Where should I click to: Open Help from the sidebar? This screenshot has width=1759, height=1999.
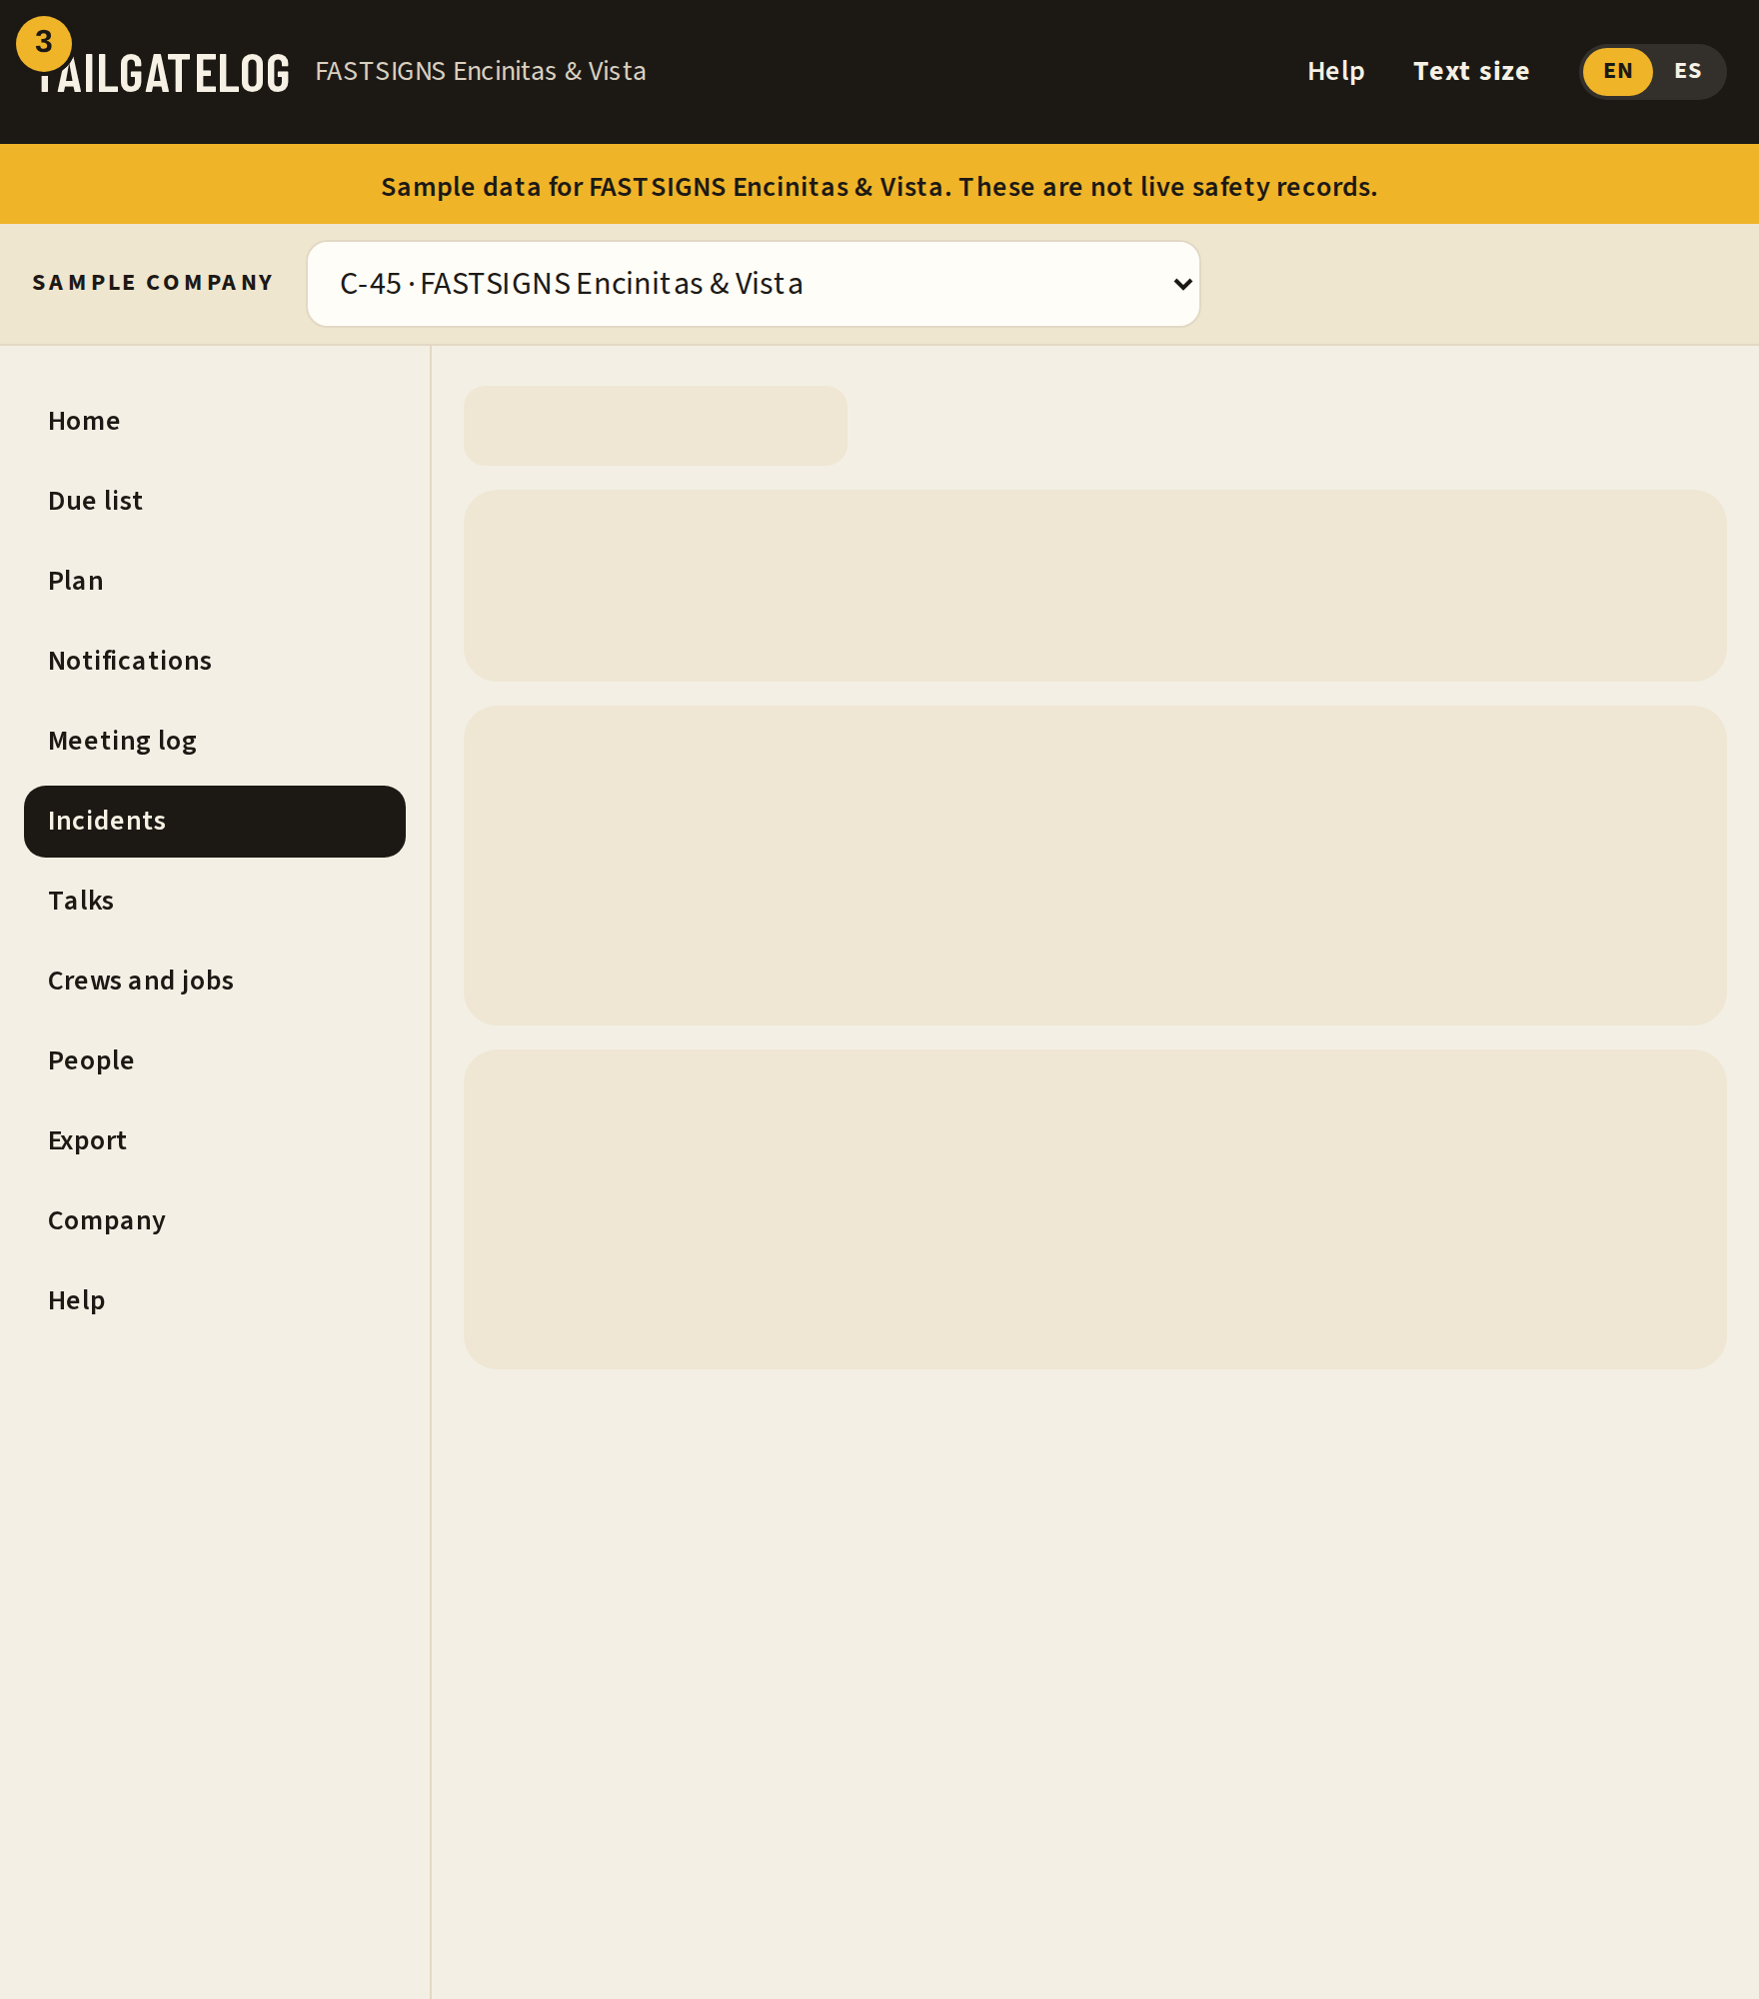215,1300
